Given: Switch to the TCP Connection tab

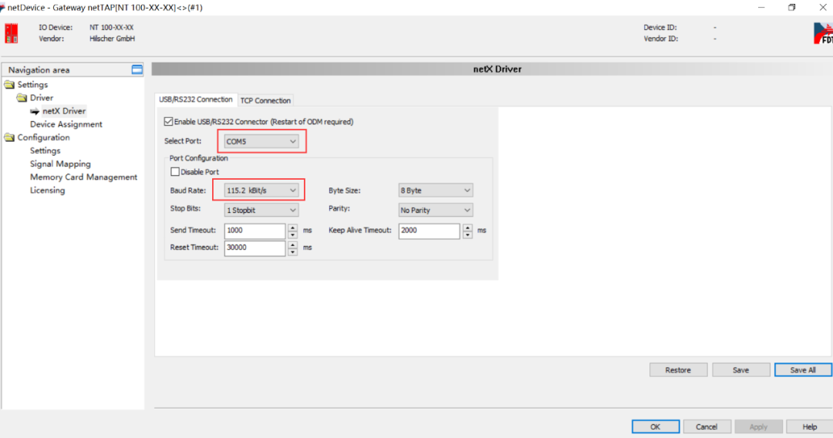Looking at the screenshot, I should (x=265, y=100).
